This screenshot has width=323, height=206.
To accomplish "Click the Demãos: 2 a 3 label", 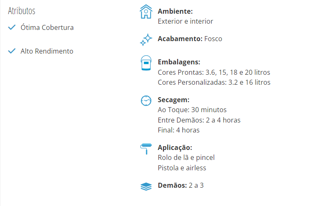I will point(181,185).
